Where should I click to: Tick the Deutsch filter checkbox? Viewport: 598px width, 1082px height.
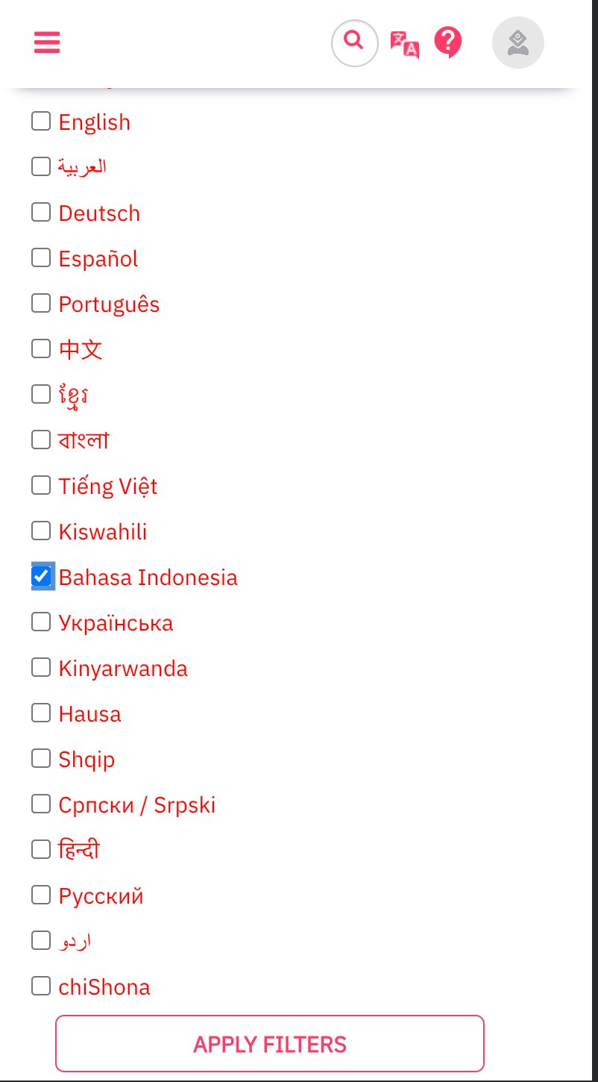pyautogui.click(x=41, y=212)
